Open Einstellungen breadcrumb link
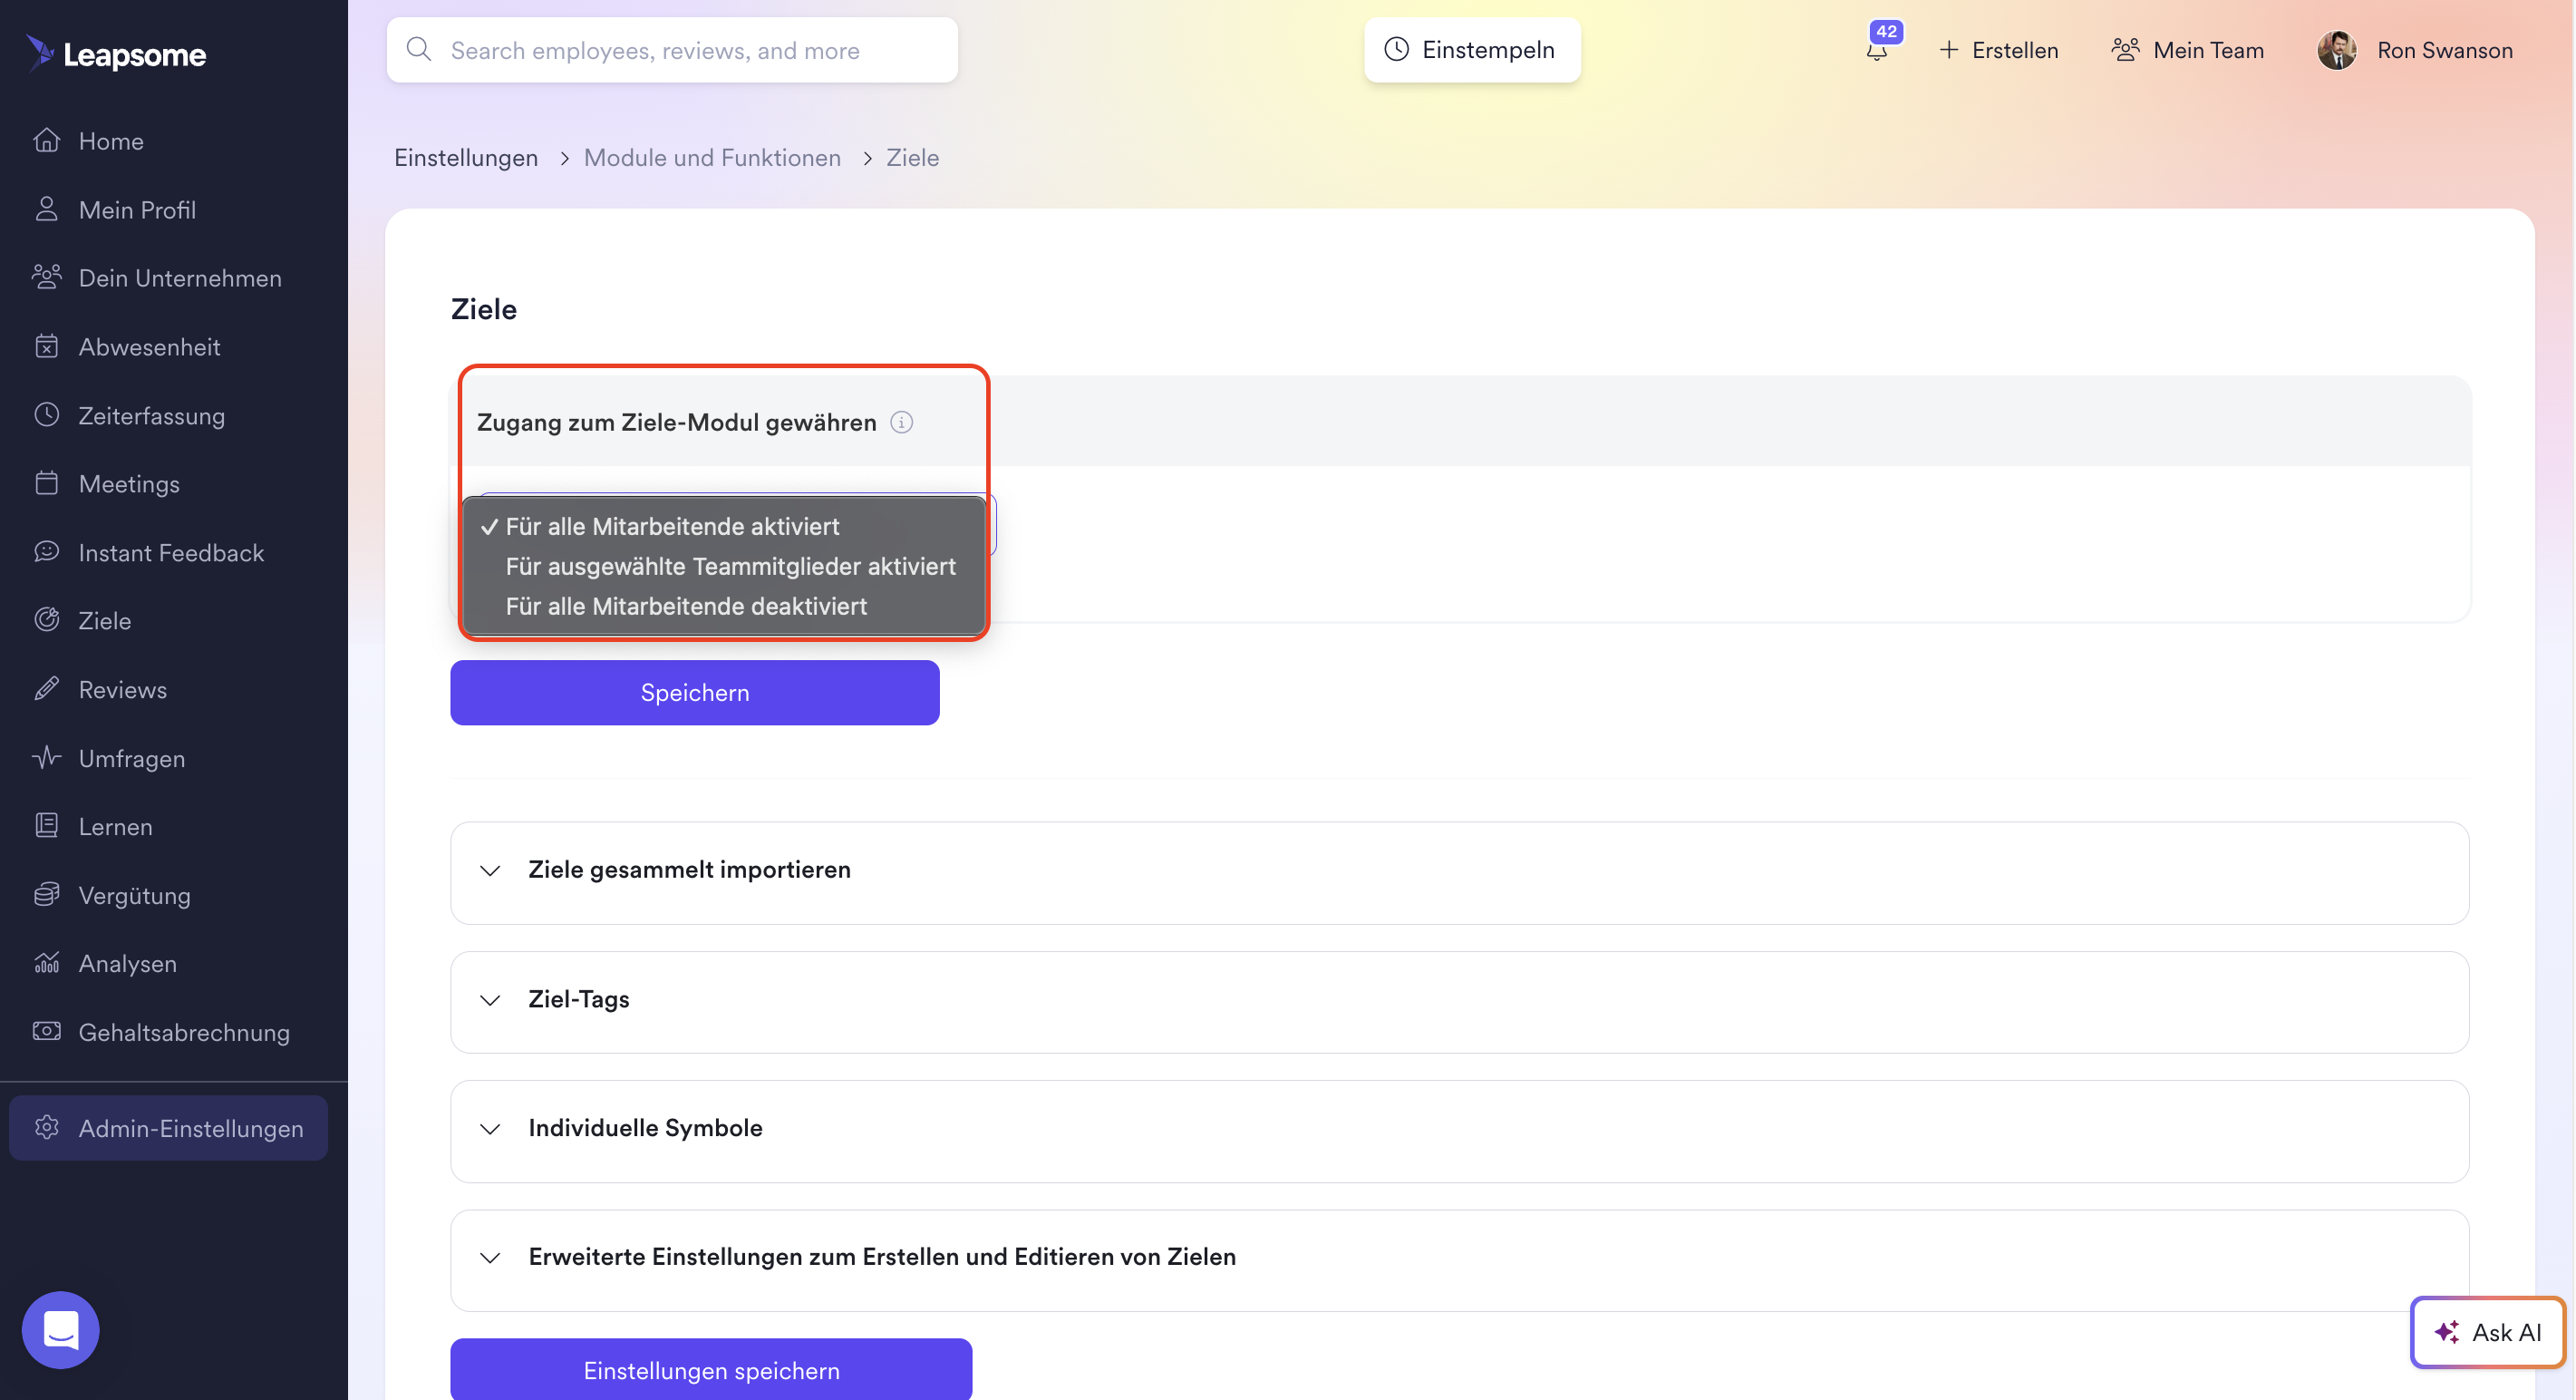The image size is (2576, 1400). point(466,157)
